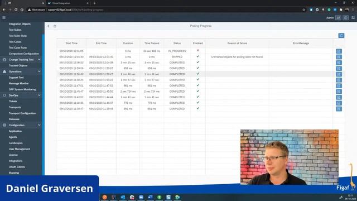357x201 pixels.
Task: Open SAP System Monitoring in sidebar
Action: (x=22, y=89)
